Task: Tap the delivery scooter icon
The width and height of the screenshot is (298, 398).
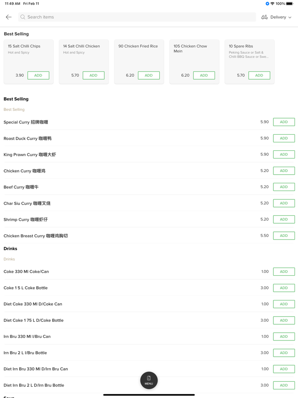Action: coord(264,17)
